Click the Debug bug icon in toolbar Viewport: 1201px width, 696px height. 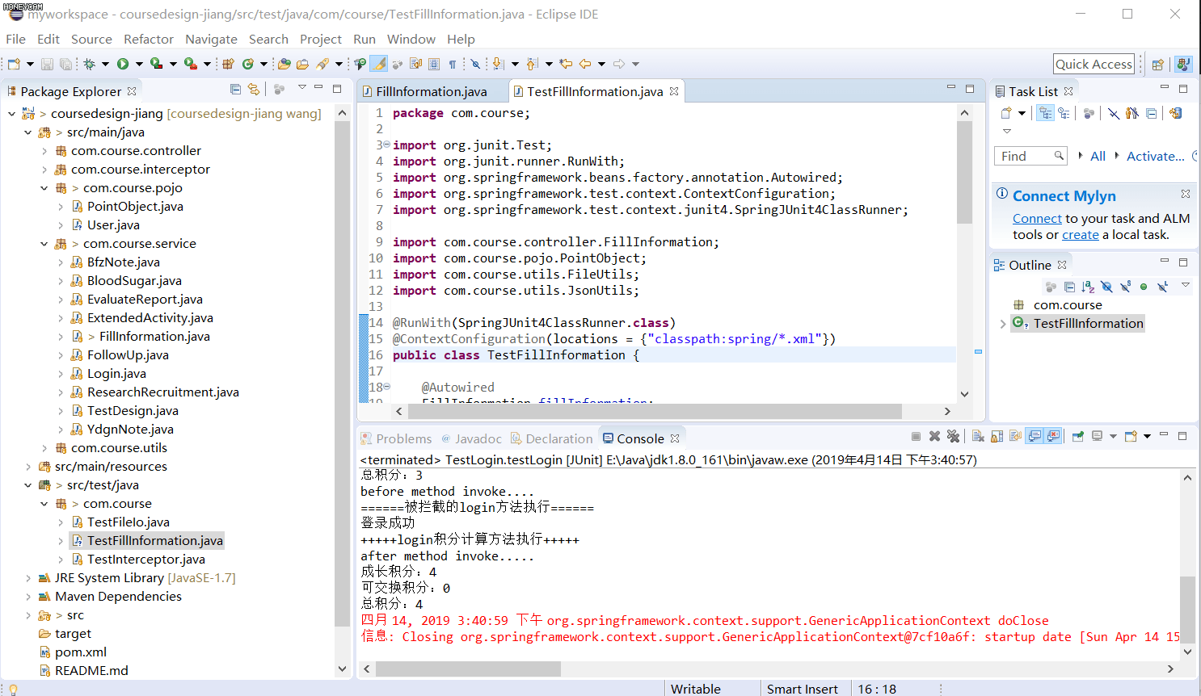(x=89, y=64)
